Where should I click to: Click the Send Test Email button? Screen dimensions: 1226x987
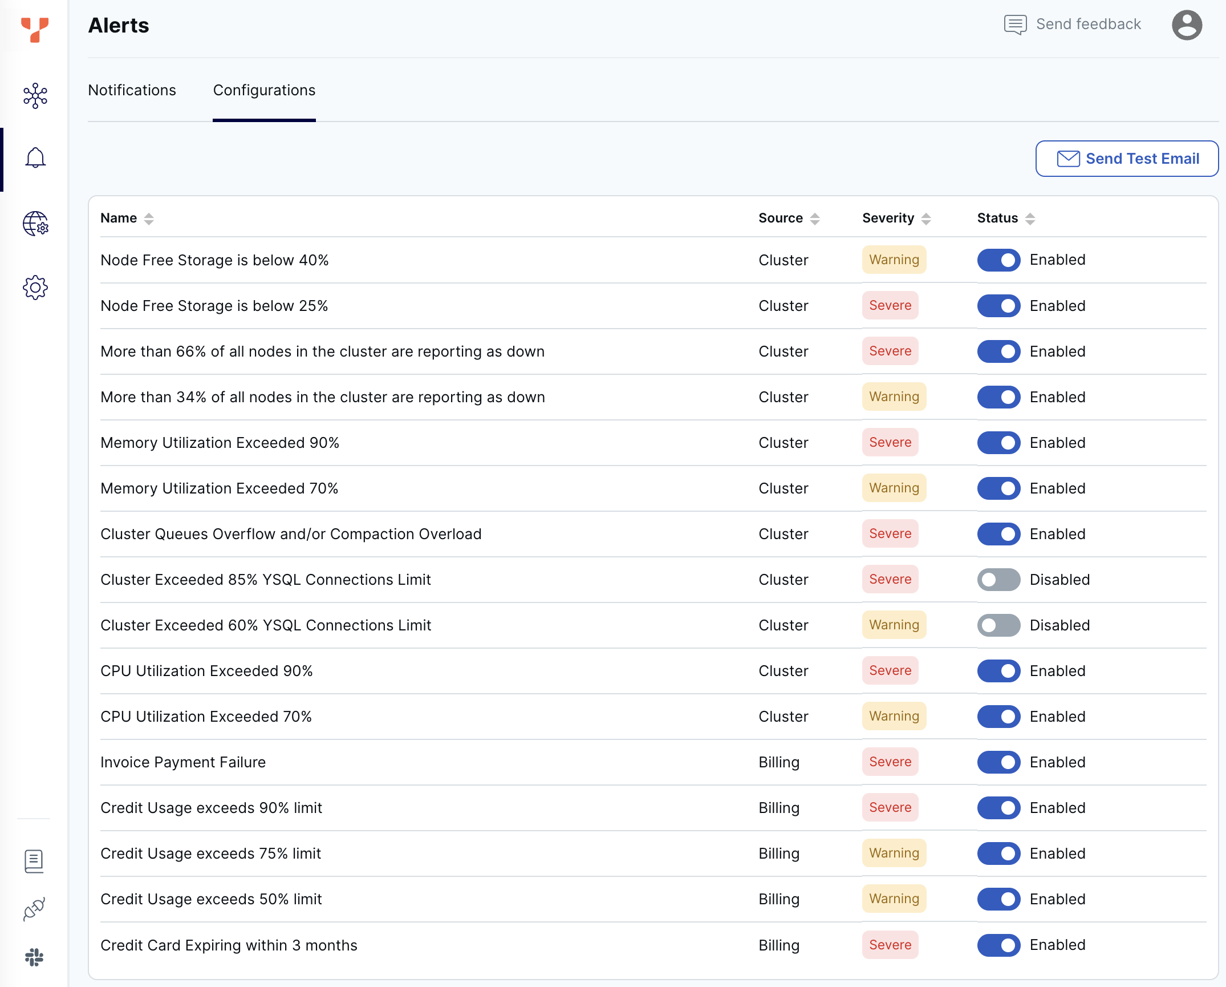point(1126,159)
